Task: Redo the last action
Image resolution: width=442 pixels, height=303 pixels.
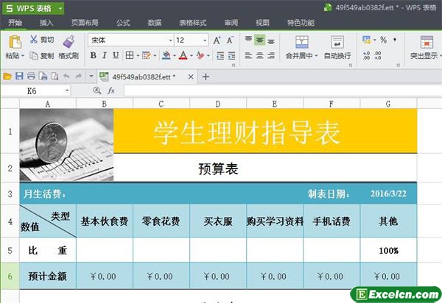Action: (x=79, y=76)
